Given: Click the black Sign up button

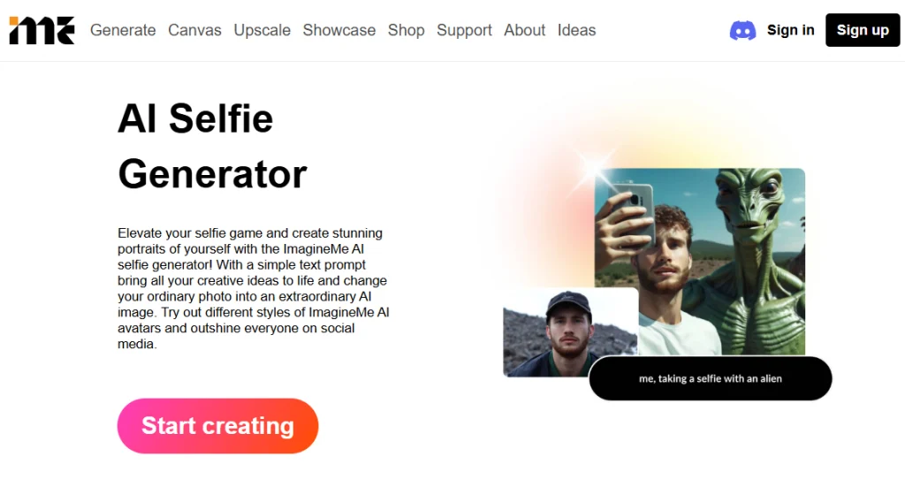Looking at the screenshot, I should point(863,30).
